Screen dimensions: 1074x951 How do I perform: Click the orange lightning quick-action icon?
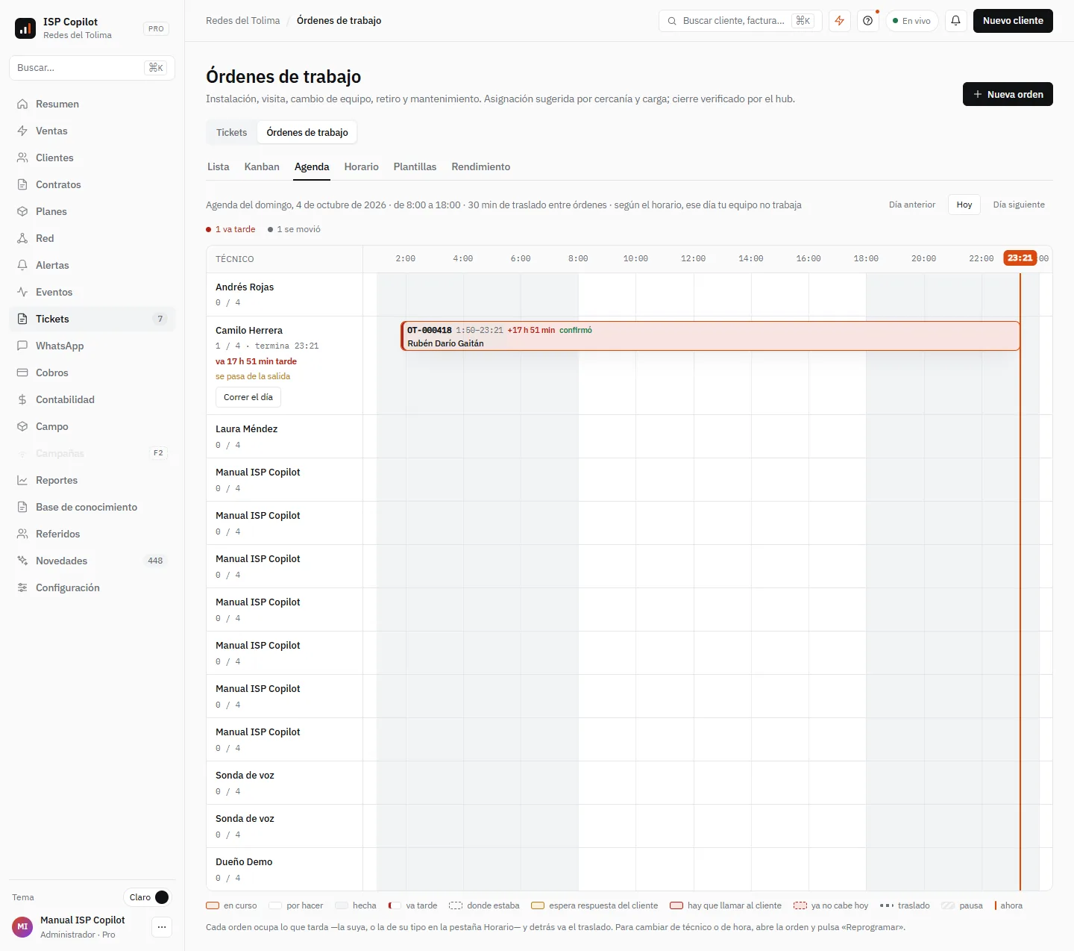pos(840,21)
